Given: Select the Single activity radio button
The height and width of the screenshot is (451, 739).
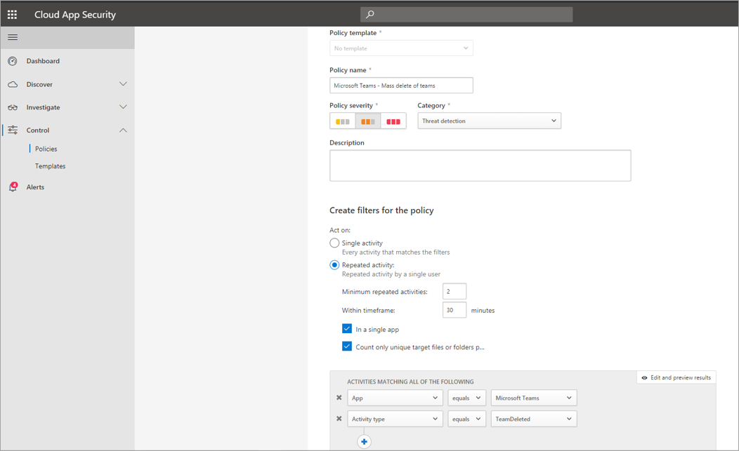Looking at the screenshot, I should point(334,243).
